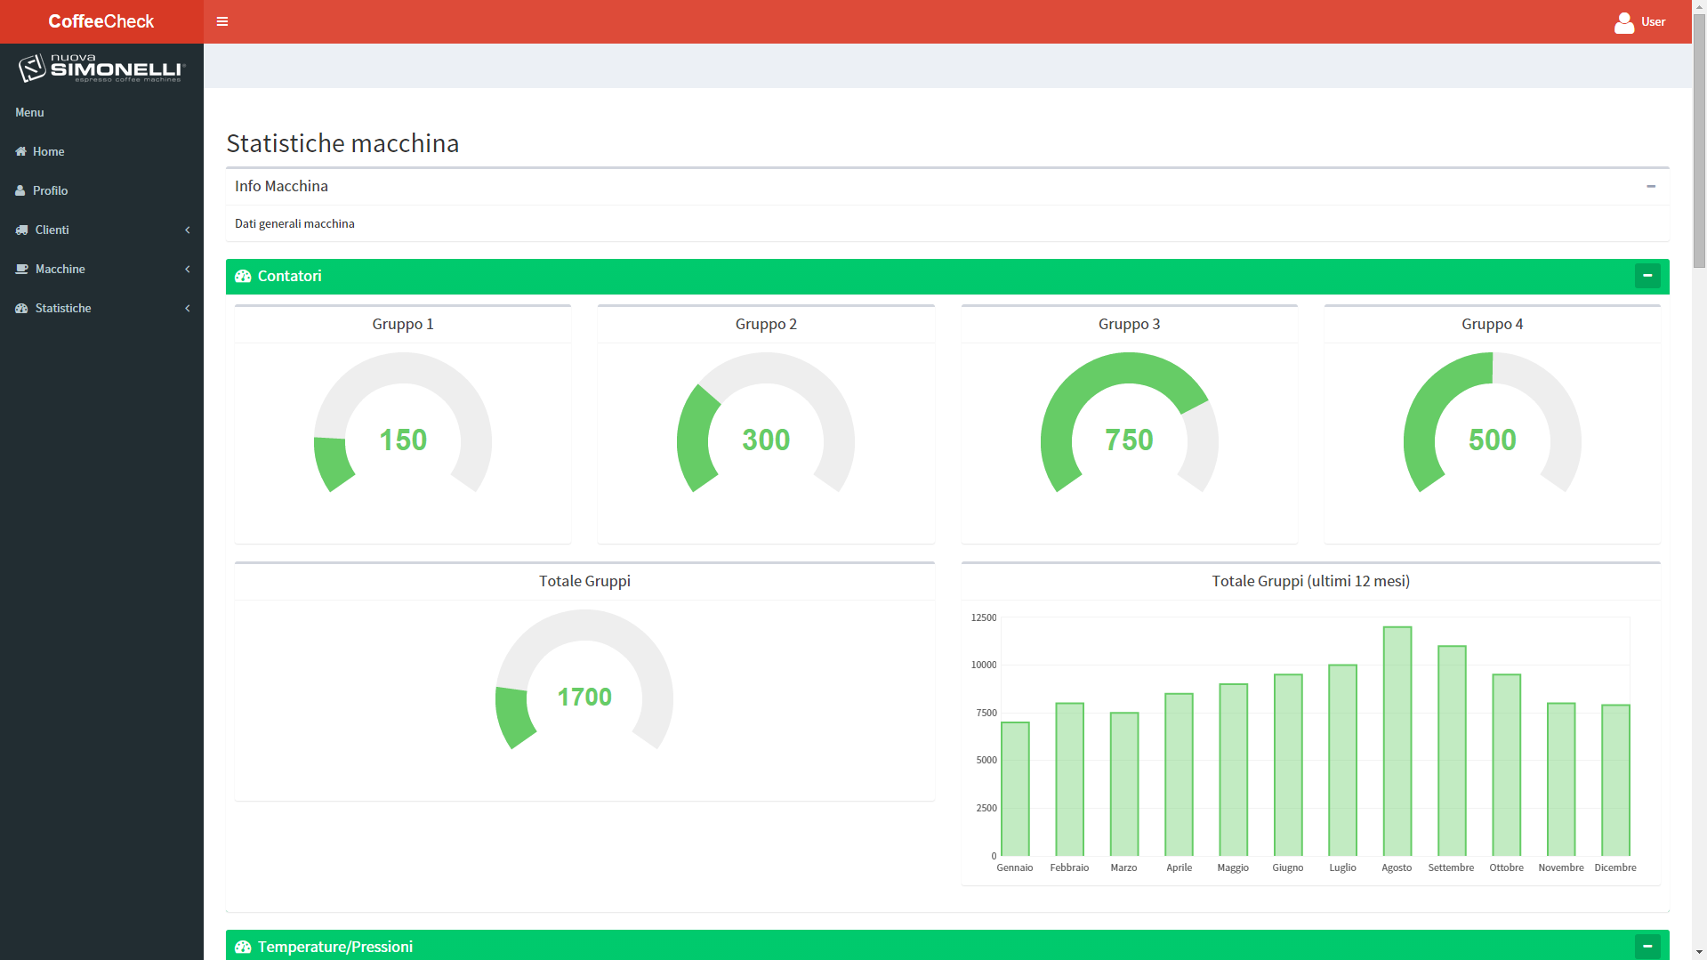1707x960 pixels.
Task: Toggle the sidebar with the hamburger icon
Action: point(222,21)
